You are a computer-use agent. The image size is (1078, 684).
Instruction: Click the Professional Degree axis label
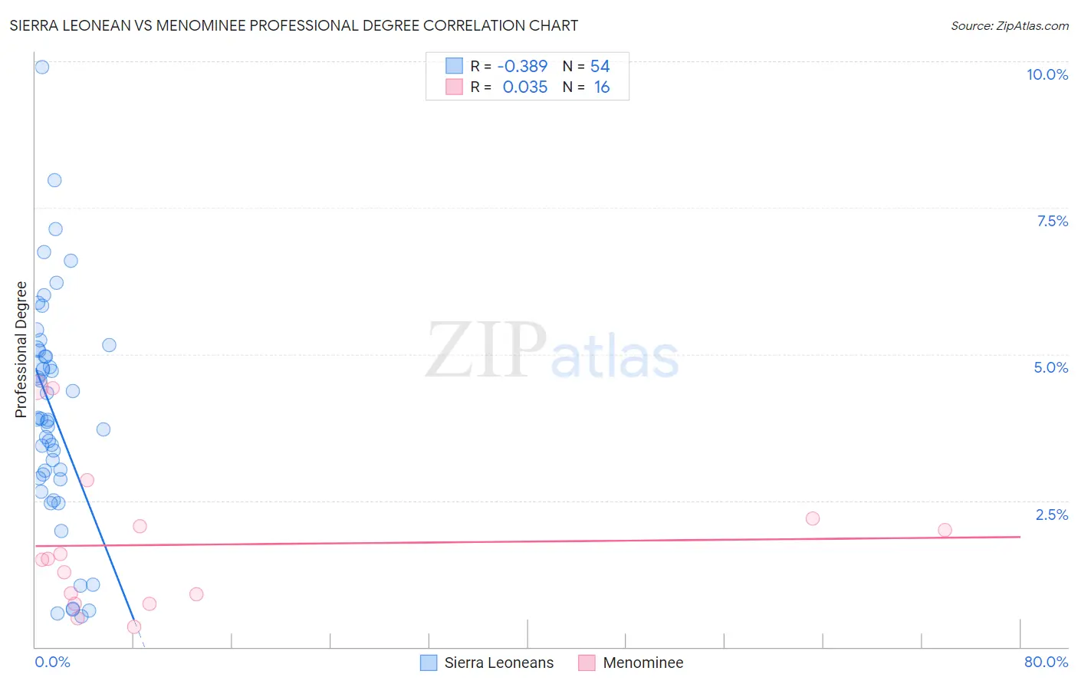(x=21, y=350)
